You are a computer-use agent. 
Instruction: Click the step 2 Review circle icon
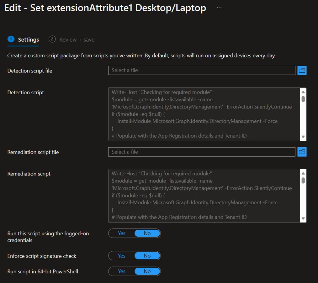(52, 39)
